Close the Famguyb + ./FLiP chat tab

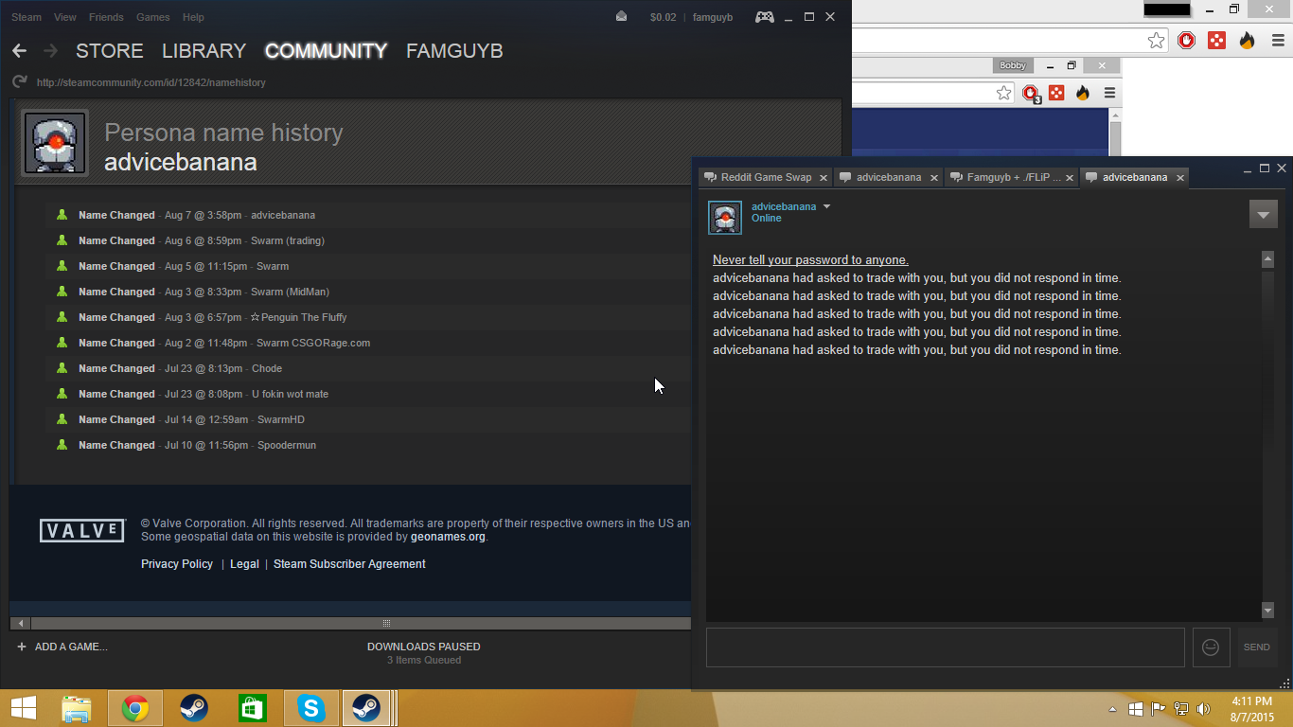(x=1071, y=177)
